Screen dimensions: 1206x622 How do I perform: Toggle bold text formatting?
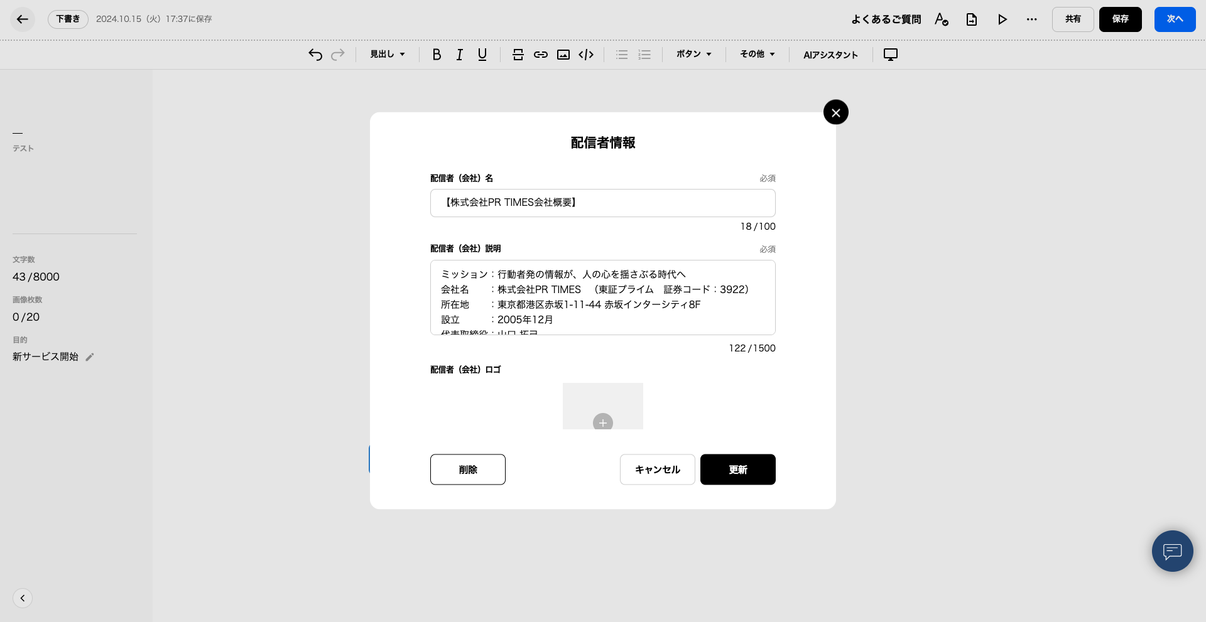click(x=437, y=55)
